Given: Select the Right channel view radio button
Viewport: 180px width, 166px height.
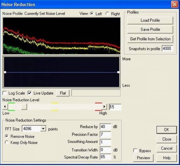Looking at the screenshot, I should pyautogui.click(x=107, y=14).
